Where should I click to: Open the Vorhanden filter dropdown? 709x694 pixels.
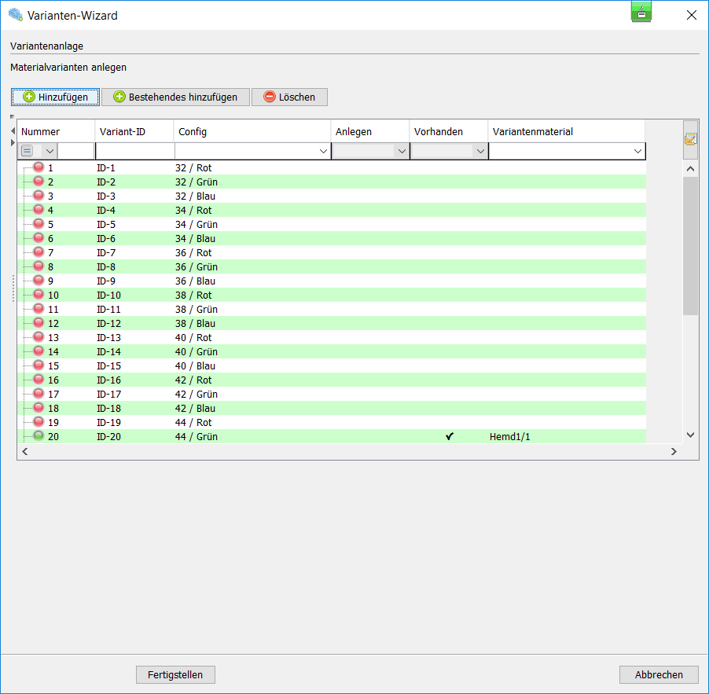click(x=480, y=151)
